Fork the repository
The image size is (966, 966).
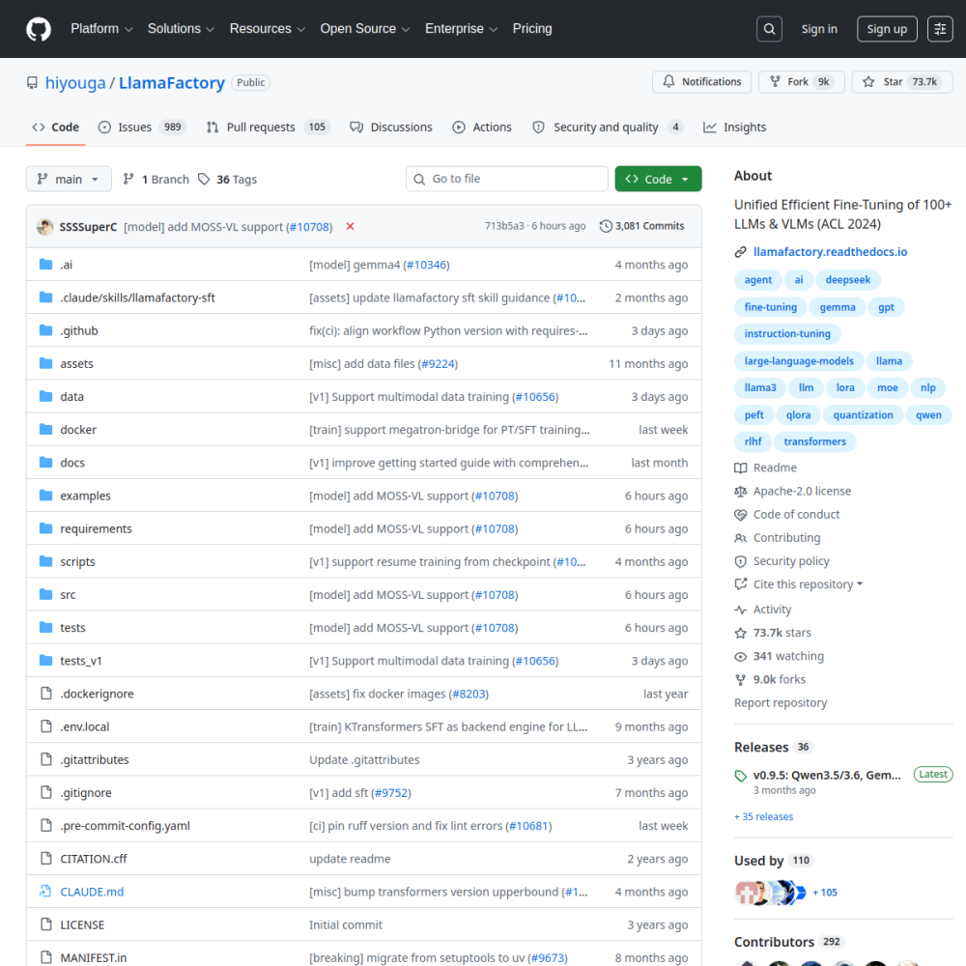802,82
